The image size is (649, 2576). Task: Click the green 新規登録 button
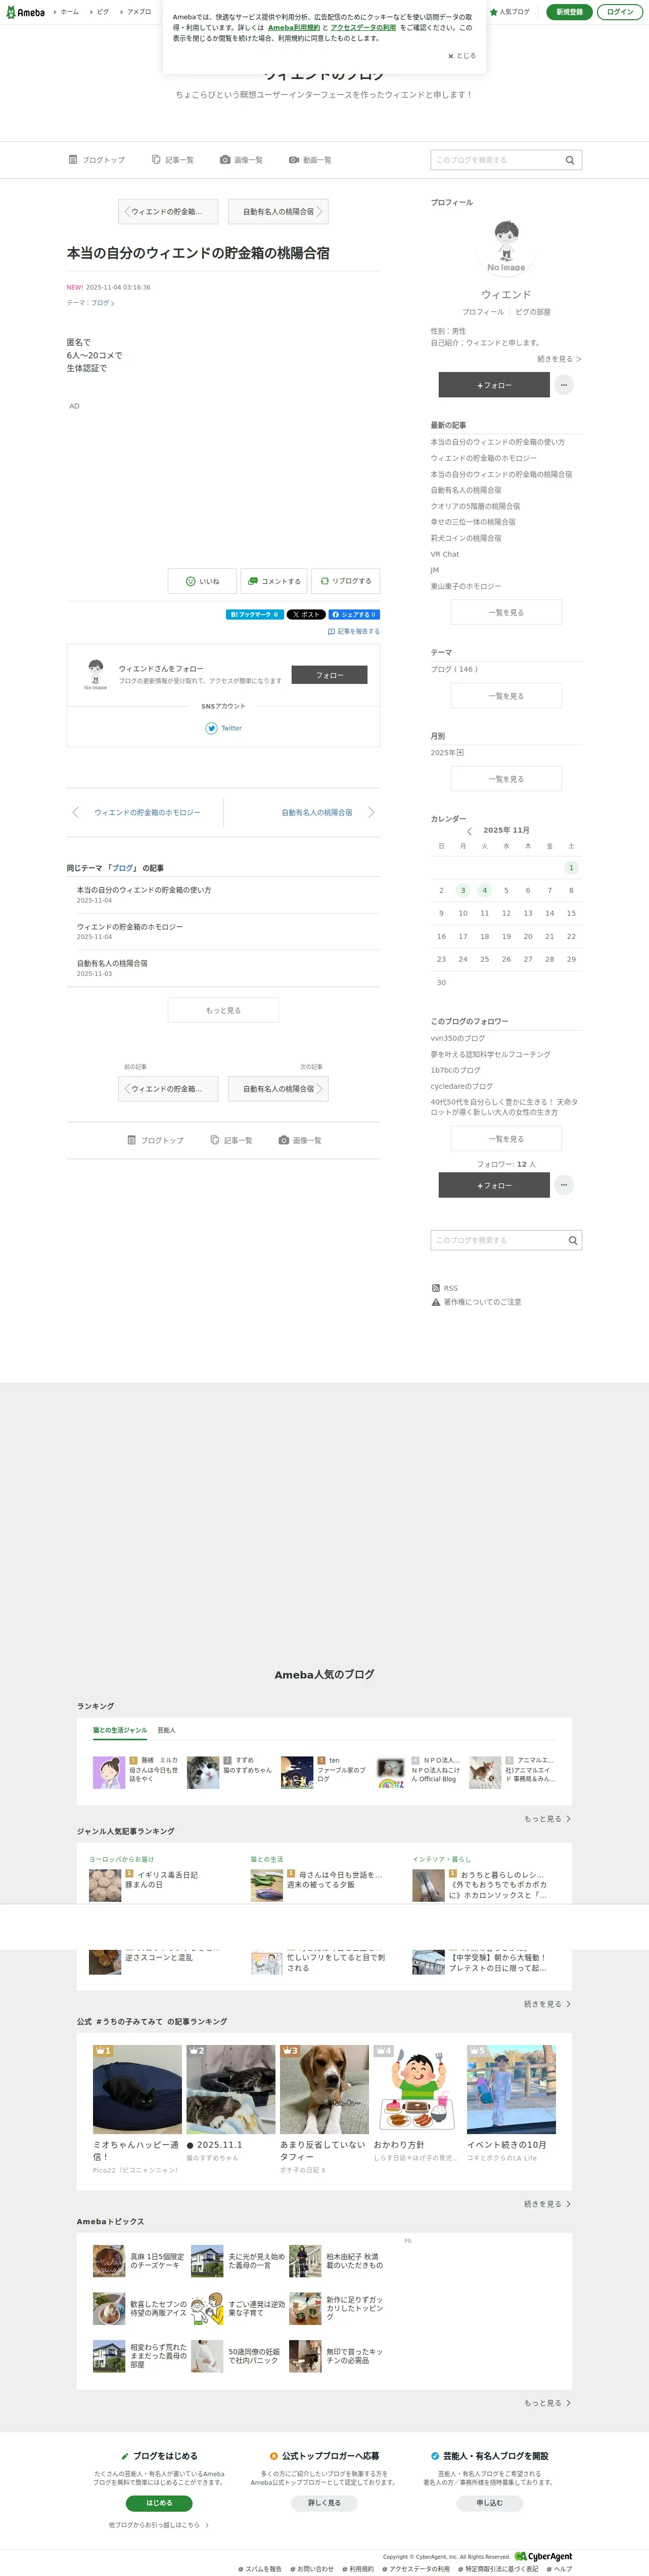tap(569, 12)
